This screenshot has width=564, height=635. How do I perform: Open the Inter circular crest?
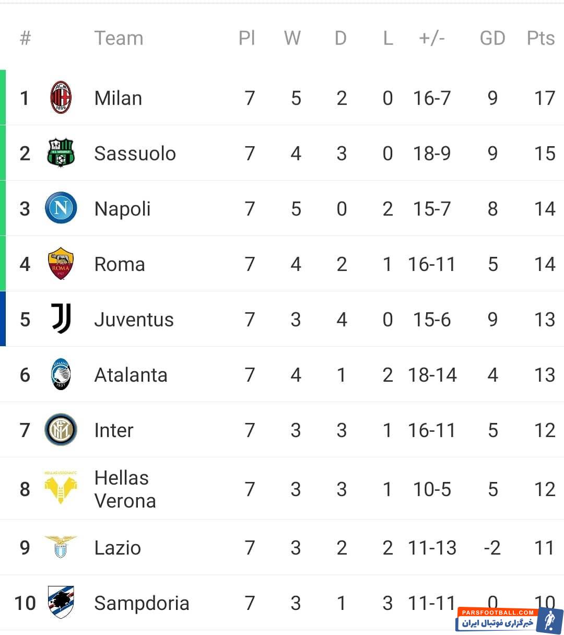pos(61,430)
